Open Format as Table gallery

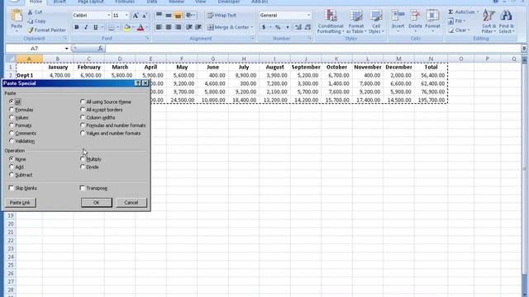pos(356,21)
